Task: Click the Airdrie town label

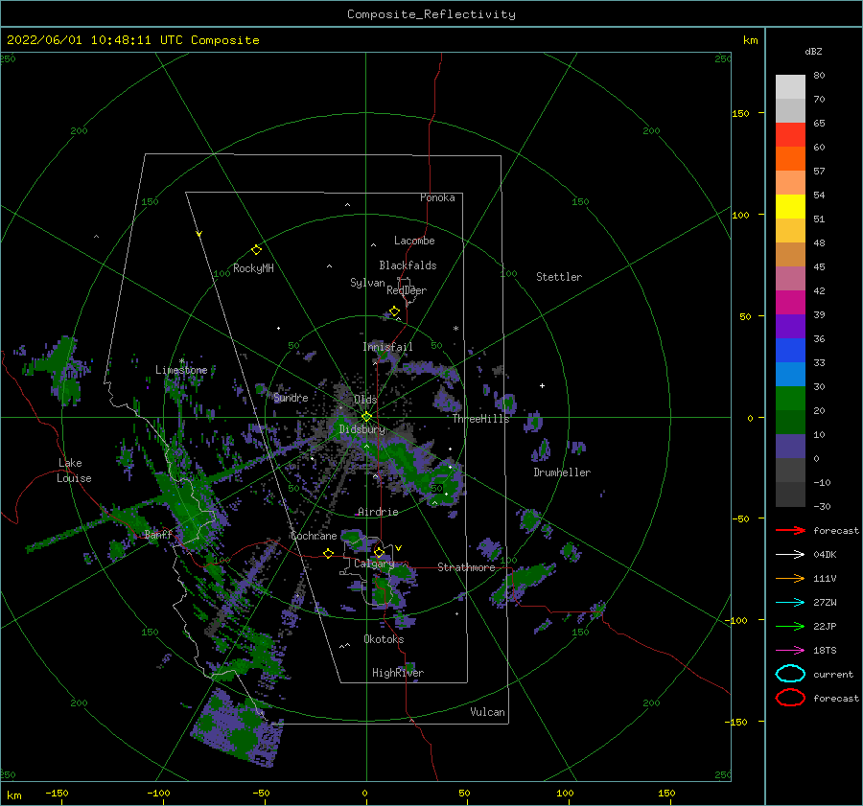Action: click(378, 512)
